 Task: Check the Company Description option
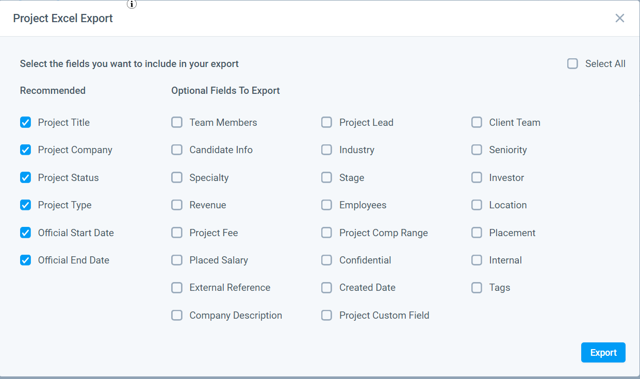click(177, 316)
